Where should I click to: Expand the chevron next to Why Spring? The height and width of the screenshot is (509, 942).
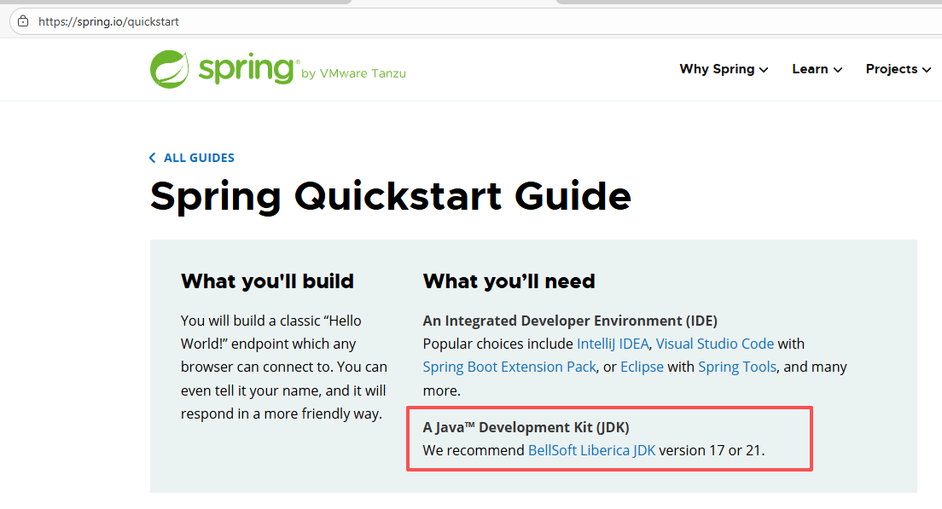tap(764, 70)
